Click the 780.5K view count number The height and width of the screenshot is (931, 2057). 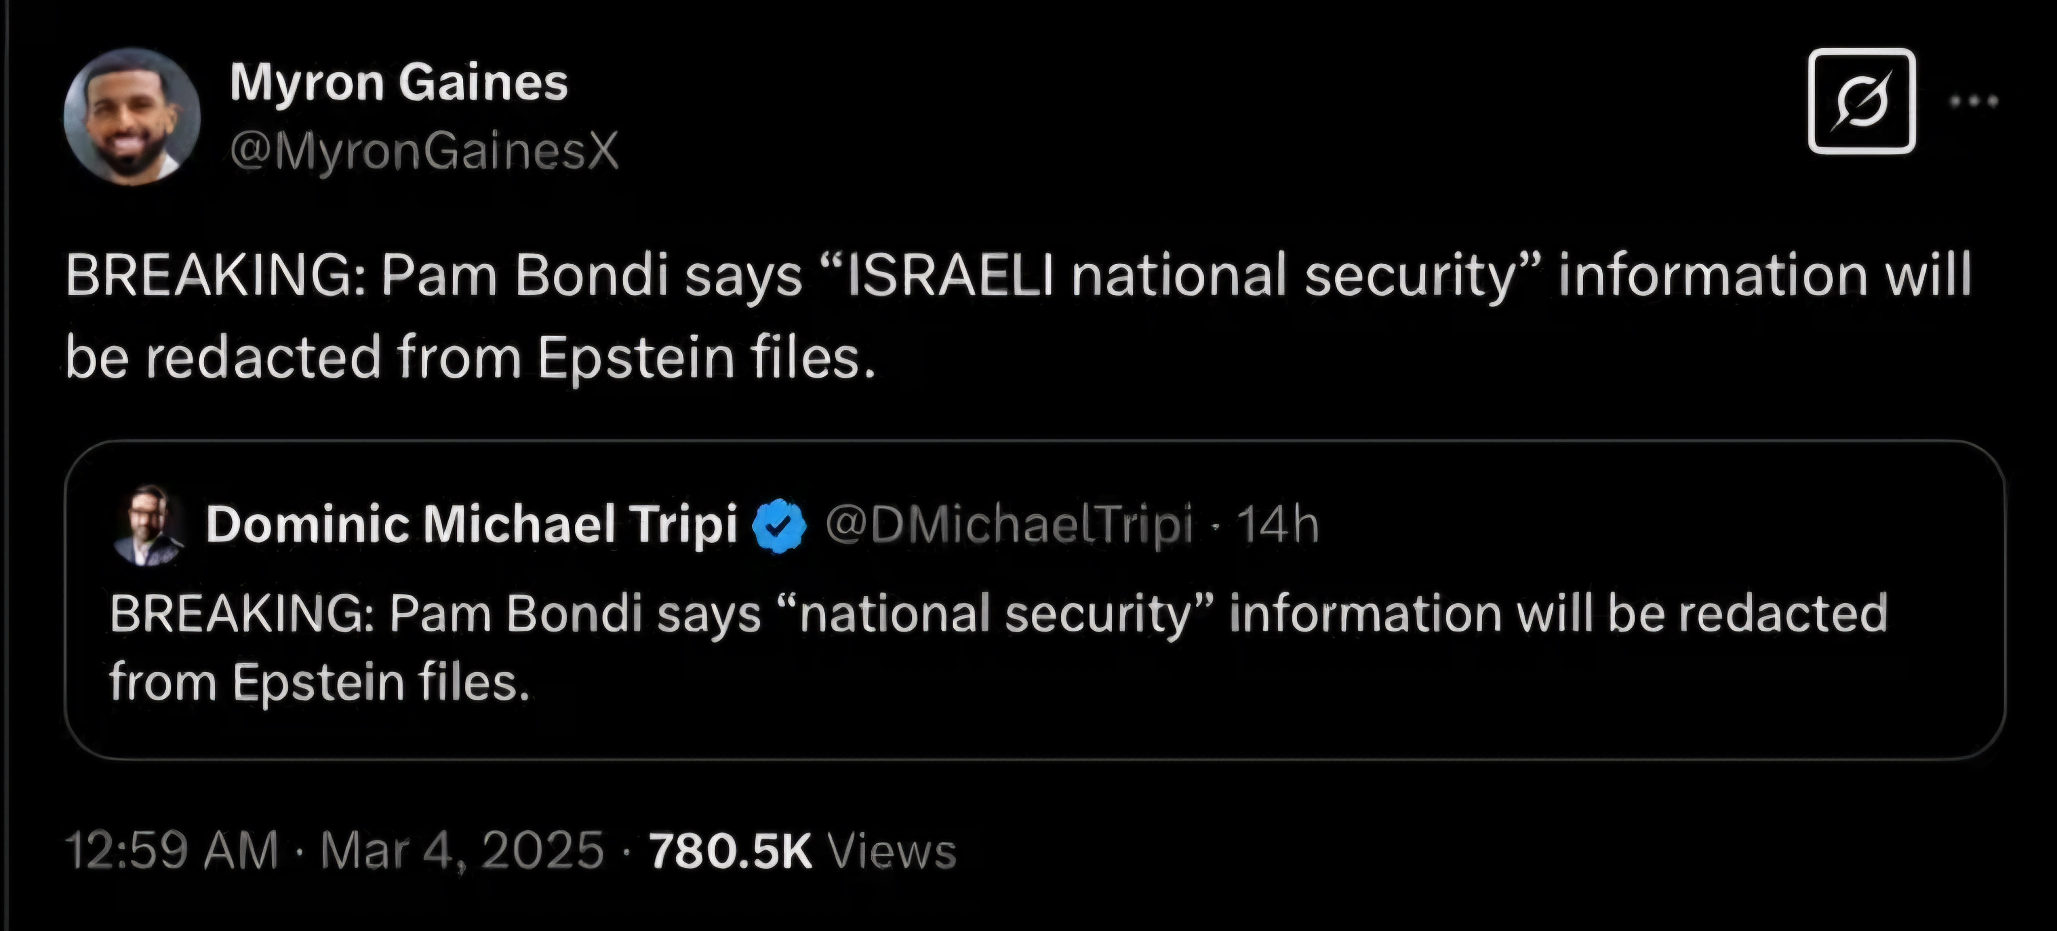[x=730, y=850]
